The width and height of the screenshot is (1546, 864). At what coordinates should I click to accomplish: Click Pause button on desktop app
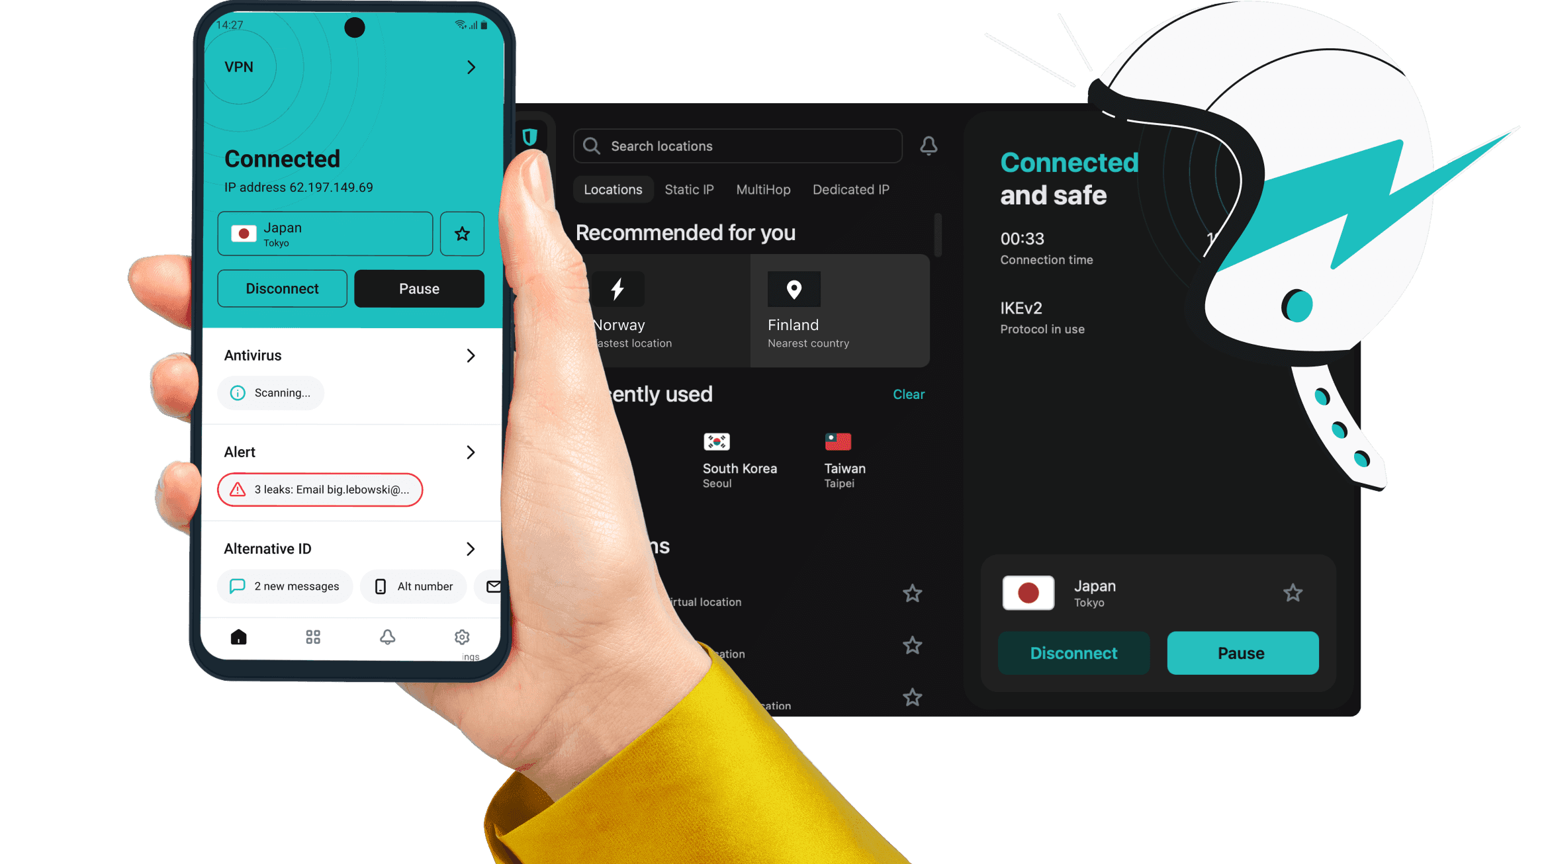pos(1240,652)
